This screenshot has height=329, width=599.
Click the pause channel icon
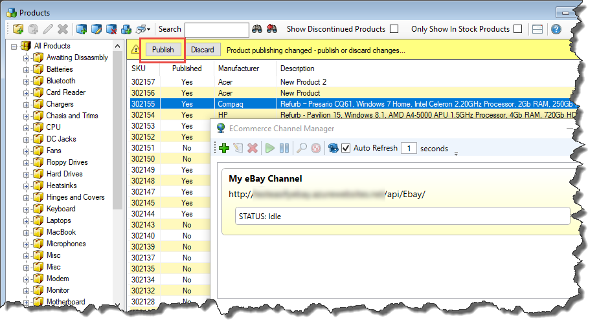point(284,148)
